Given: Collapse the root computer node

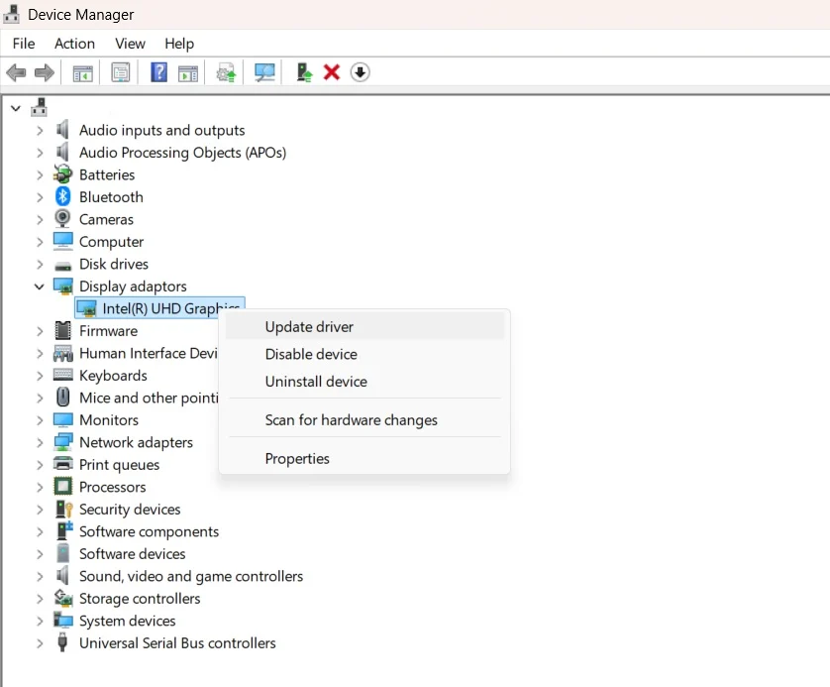Looking at the screenshot, I should [x=16, y=106].
